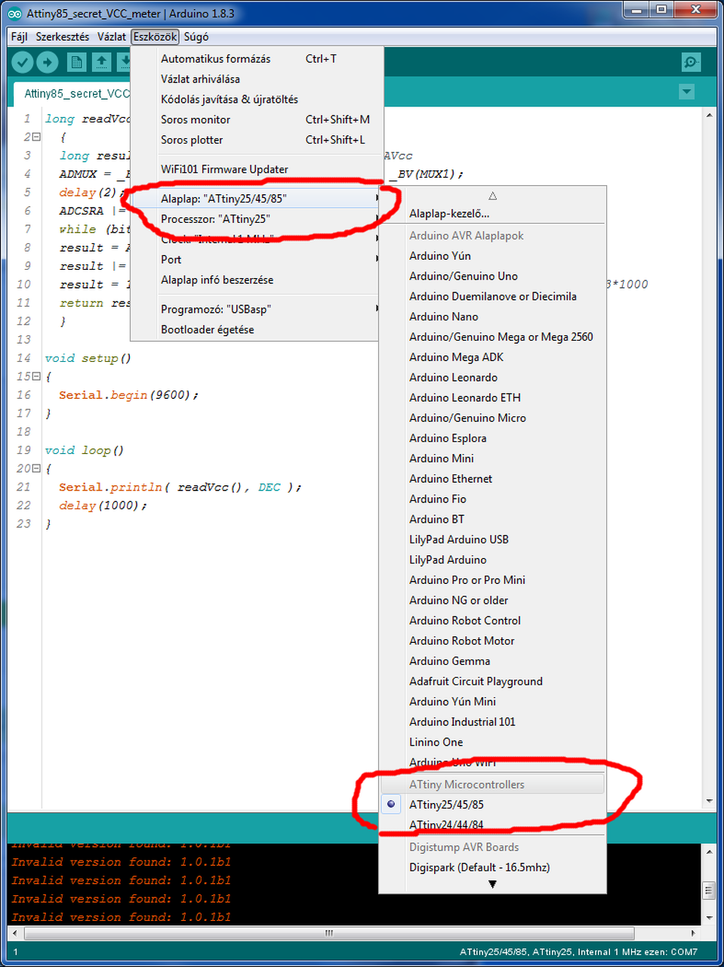
Task: Click the Arduino logo in title bar
Action: click(14, 14)
